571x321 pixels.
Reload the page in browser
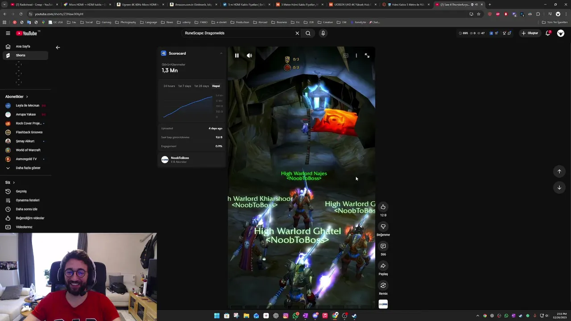point(21,14)
